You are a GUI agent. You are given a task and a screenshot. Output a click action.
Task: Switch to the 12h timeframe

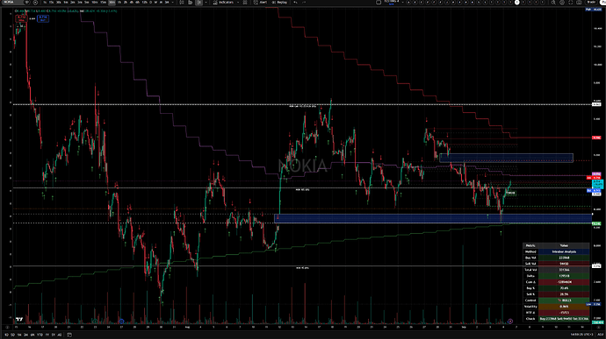pyautogui.click(x=145, y=2)
